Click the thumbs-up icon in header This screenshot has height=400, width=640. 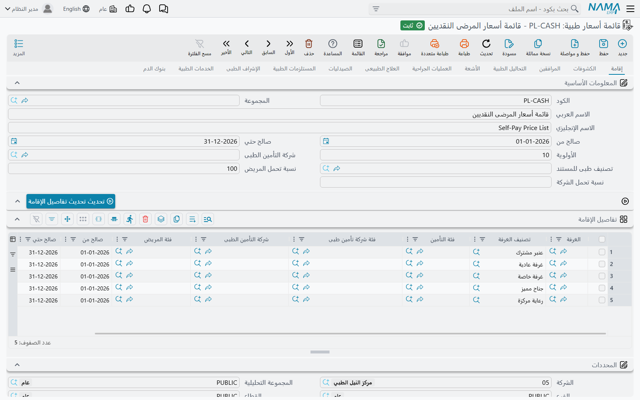click(130, 9)
